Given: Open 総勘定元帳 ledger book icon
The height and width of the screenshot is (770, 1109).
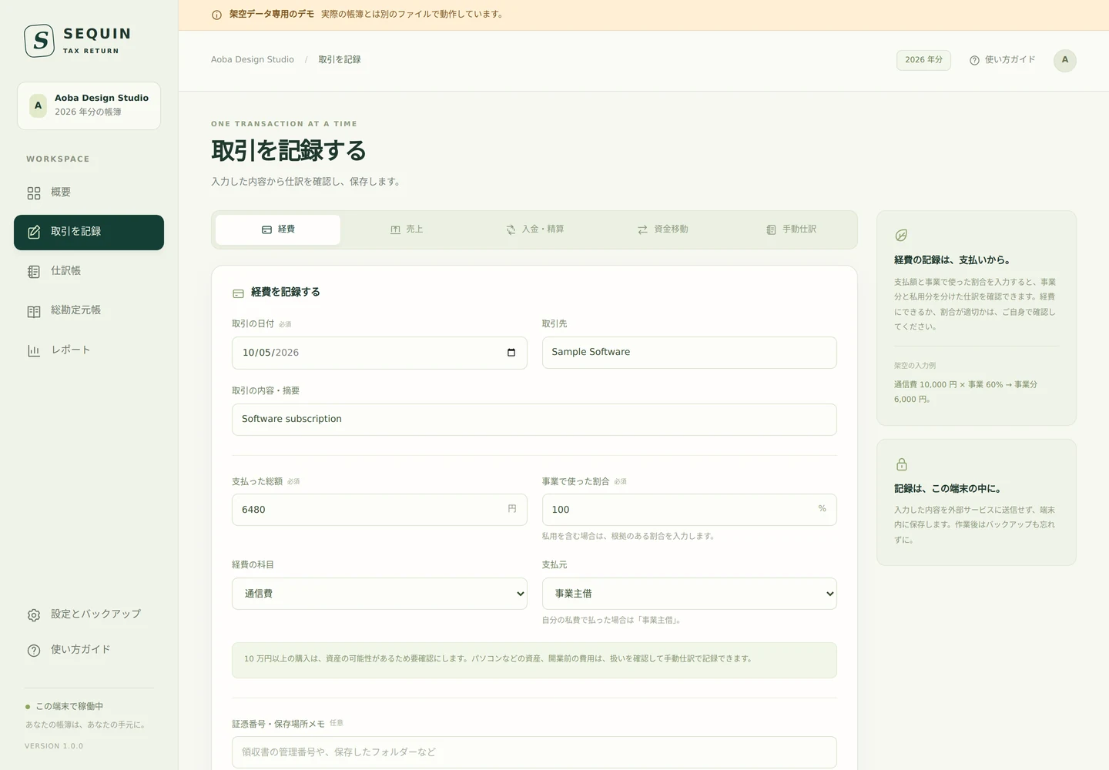Looking at the screenshot, I should click(34, 311).
